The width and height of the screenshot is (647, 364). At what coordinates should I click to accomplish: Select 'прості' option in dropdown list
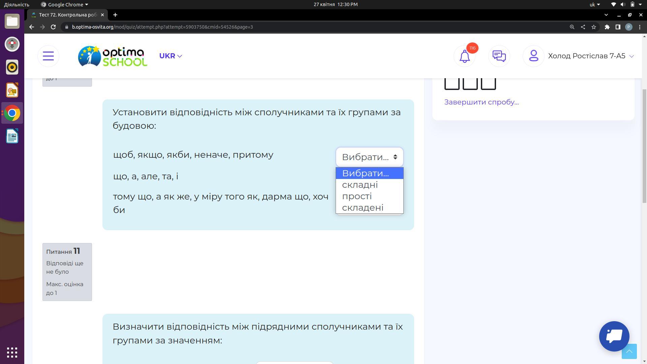(357, 196)
